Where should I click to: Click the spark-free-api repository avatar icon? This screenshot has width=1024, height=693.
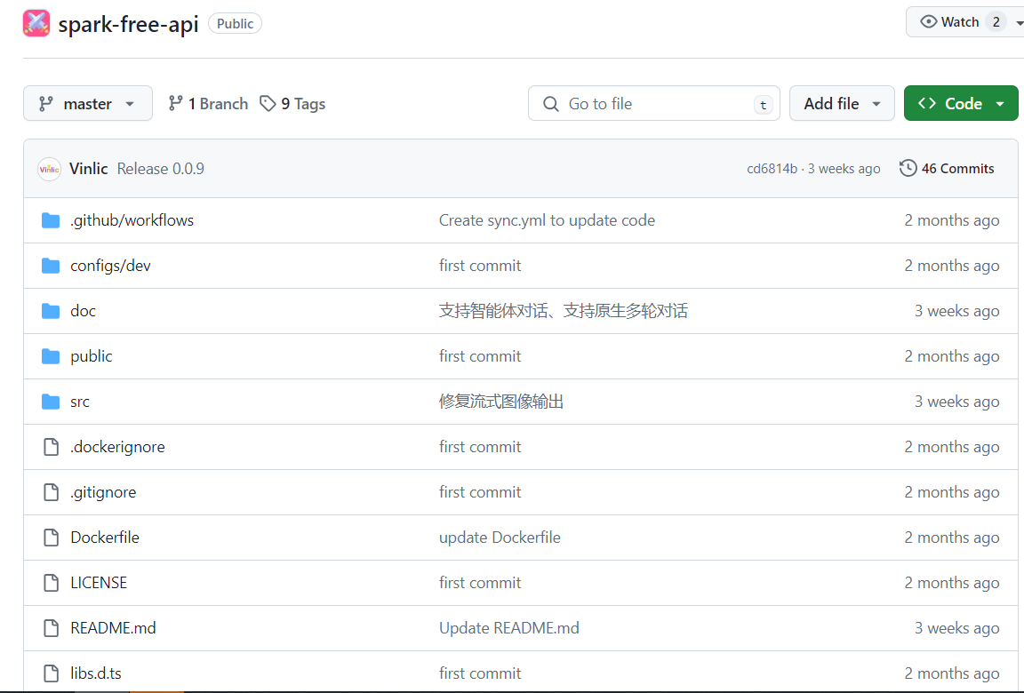click(x=36, y=22)
